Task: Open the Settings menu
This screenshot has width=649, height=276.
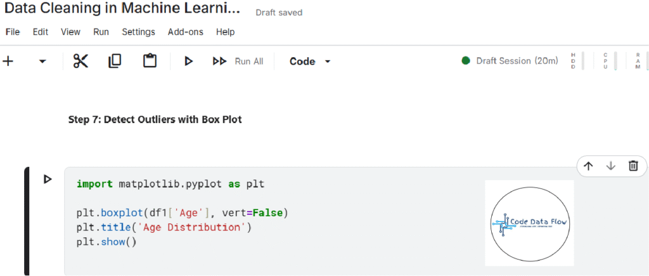Action: 138,32
